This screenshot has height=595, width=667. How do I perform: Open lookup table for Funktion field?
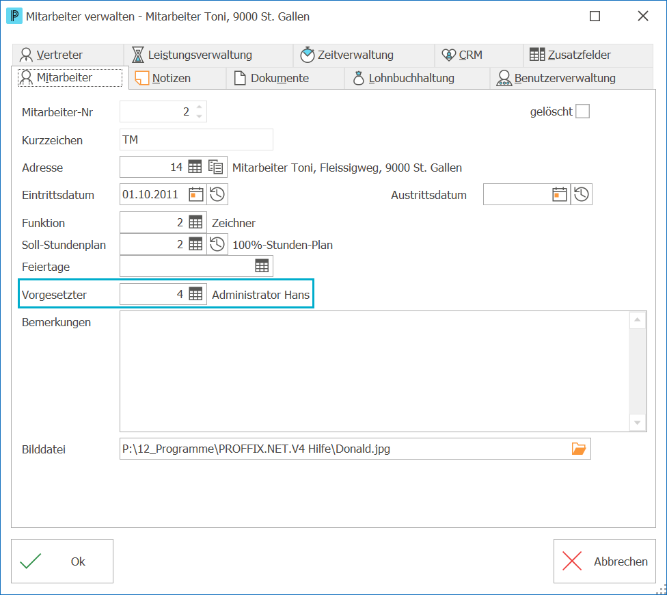coord(195,222)
